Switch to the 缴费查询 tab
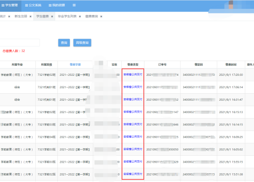This screenshot has height=182, width=254. coord(92,17)
